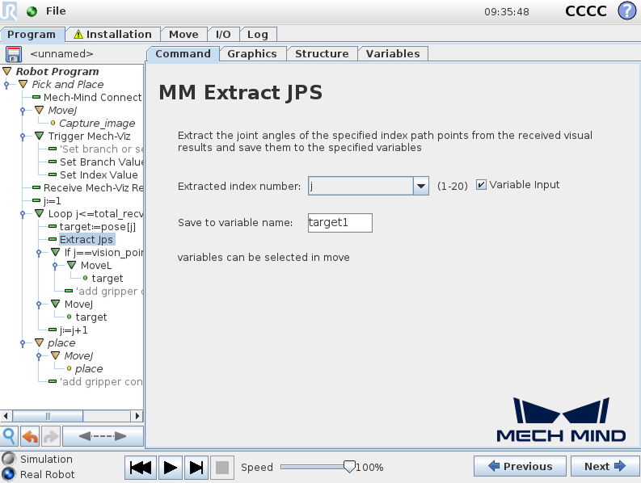Select the Capture_image waypoint
The width and height of the screenshot is (641, 483).
pos(97,123)
